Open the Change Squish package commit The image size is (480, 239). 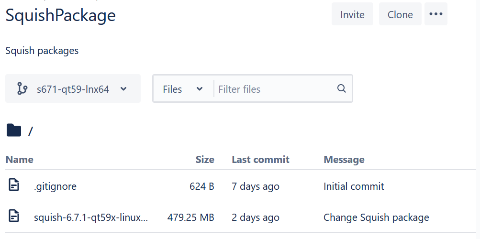pos(376,217)
